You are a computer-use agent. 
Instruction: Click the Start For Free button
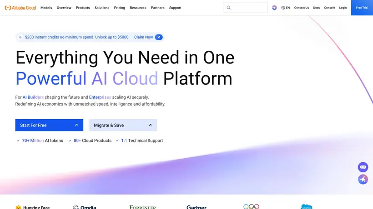point(49,125)
